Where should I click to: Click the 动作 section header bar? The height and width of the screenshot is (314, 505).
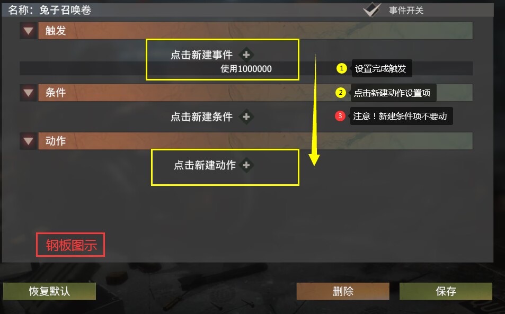(255, 141)
